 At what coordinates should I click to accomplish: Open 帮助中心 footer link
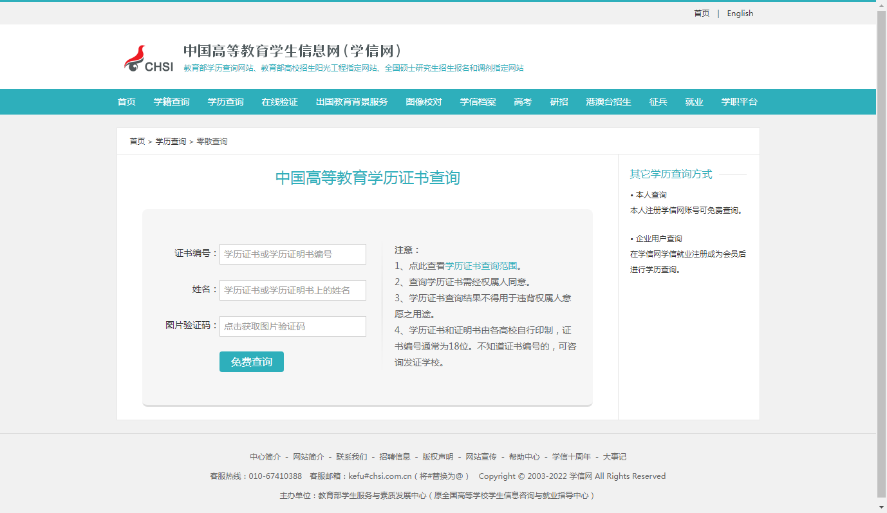[524, 457]
